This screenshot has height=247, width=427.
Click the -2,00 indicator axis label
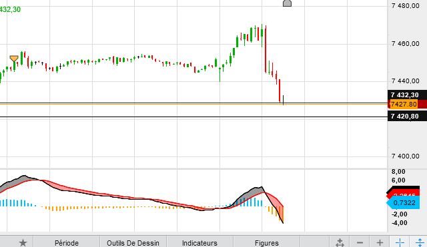pos(400,214)
